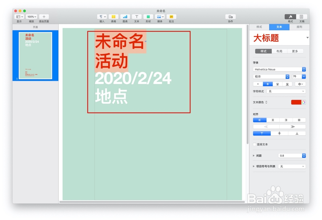
Task: Click the red text color swatch
Action: click(x=297, y=102)
